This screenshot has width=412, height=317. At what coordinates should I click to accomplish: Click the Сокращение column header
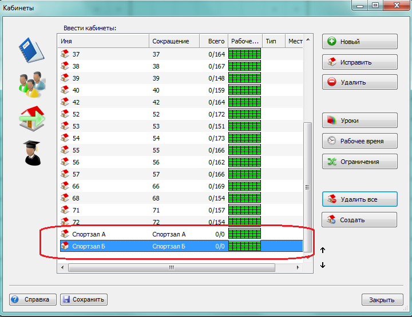pos(174,42)
